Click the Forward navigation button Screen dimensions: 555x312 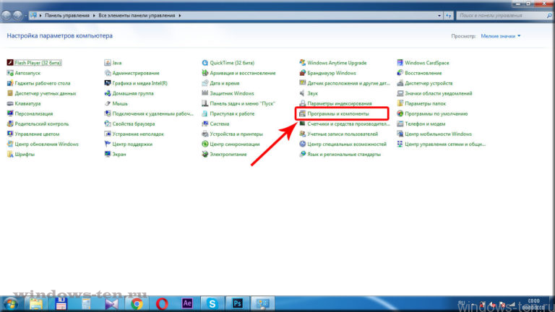[x=17, y=15]
